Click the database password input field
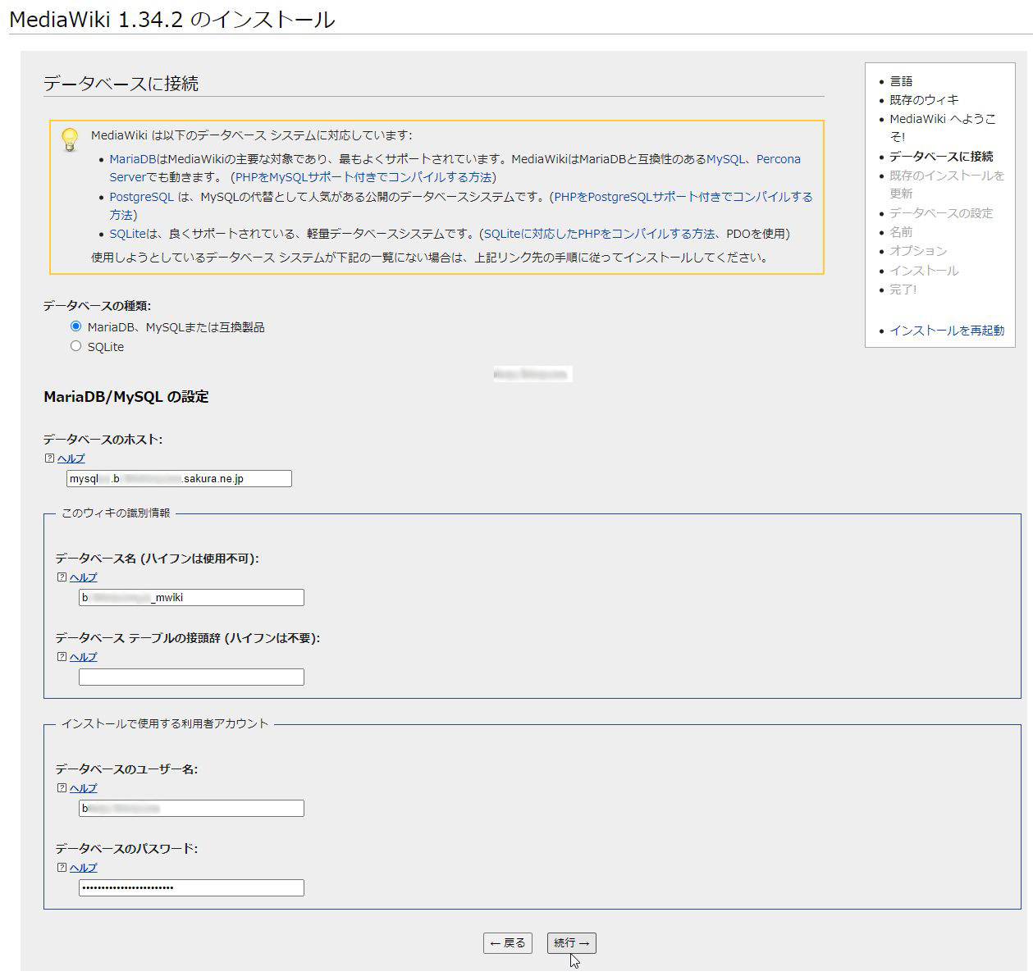The width and height of the screenshot is (1033, 976). pyautogui.click(x=191, y=888)
